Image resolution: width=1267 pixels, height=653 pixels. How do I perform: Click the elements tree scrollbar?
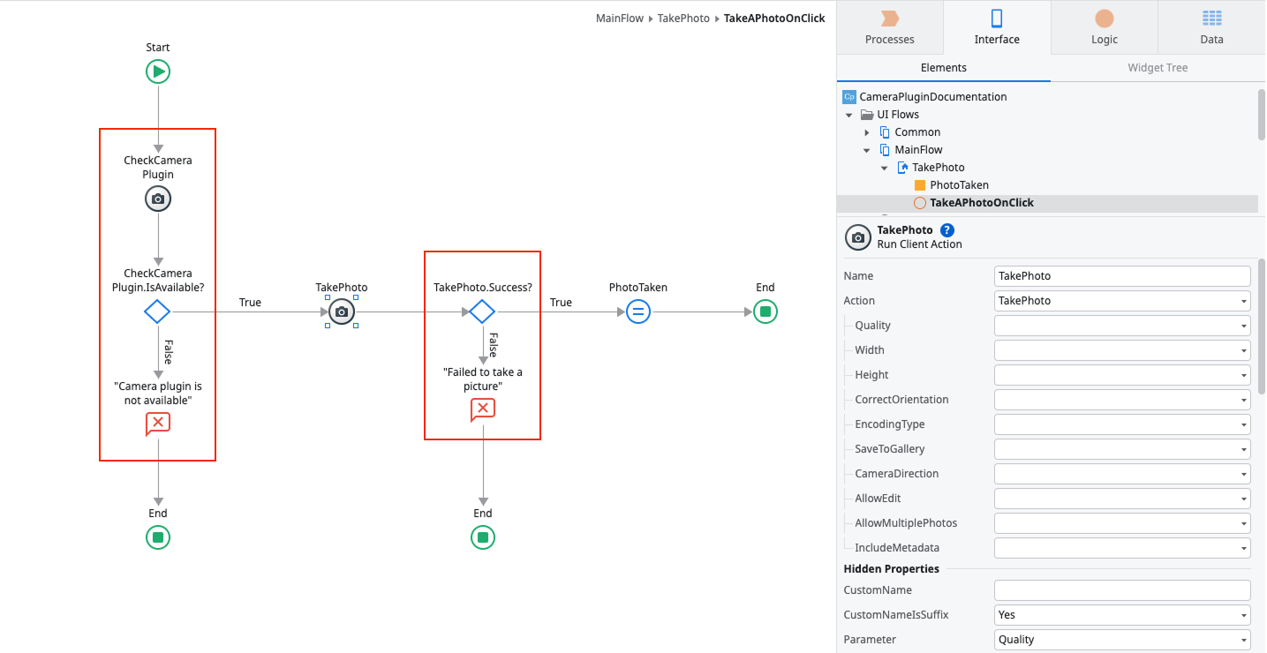coord(1261,114)
